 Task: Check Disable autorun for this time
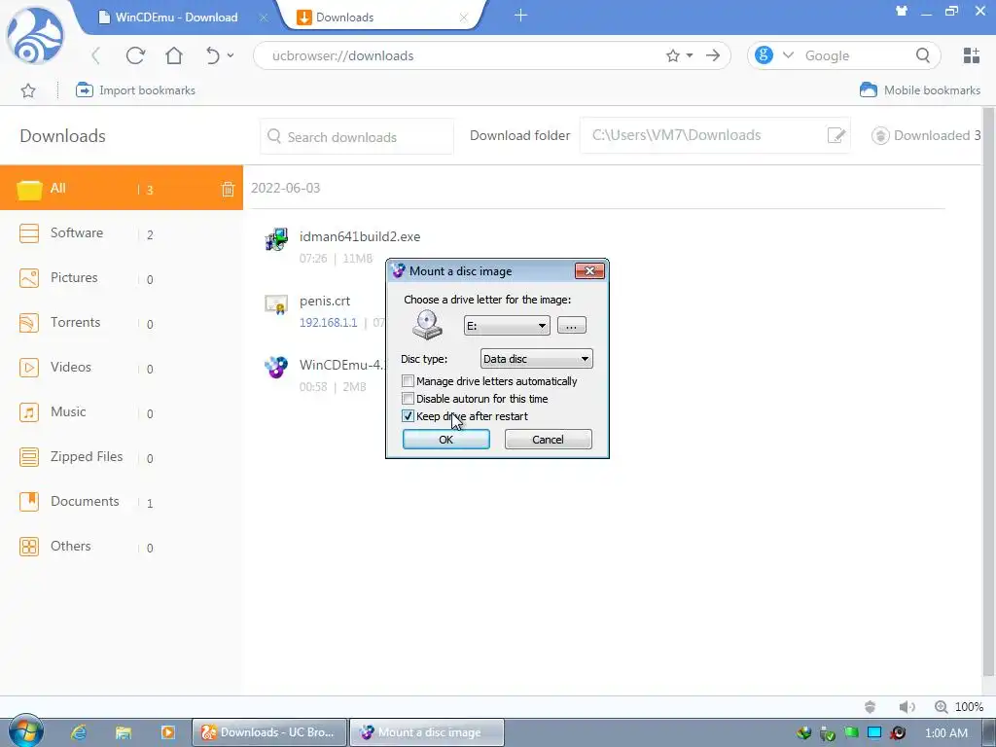point(408,399)
